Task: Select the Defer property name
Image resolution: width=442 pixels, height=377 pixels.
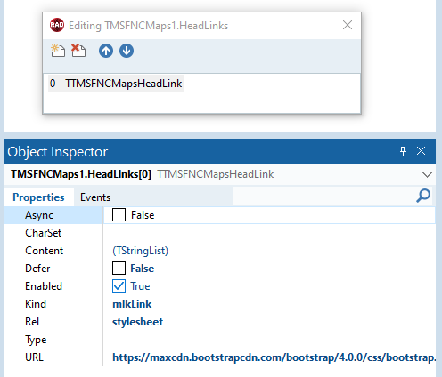Action: (x=37, y=269)
